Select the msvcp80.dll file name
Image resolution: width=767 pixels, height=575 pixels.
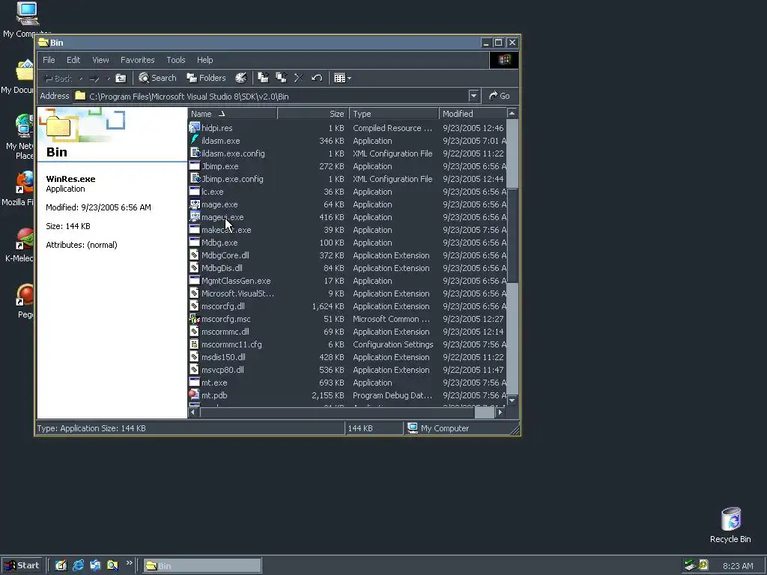coord(222,370)
